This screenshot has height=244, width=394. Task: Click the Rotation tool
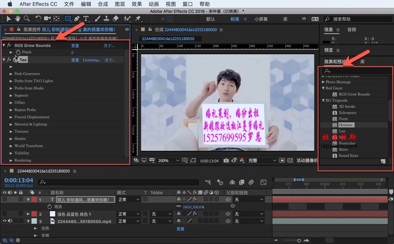pos(38,18)
